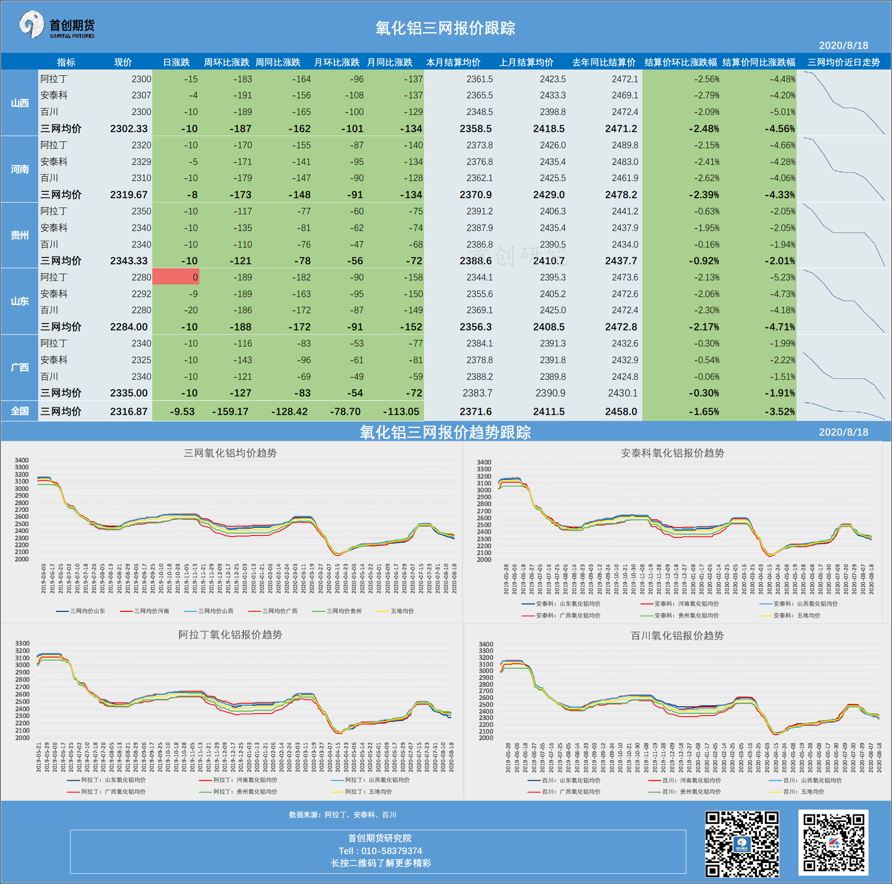Click the left QR code in the footer
This screenshot has width=892, height=884.
pyautogui.click(x=742, y=844)
